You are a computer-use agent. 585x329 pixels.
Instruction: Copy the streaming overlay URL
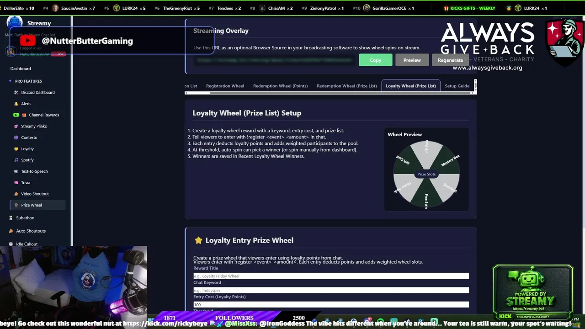tap(375, 60)
